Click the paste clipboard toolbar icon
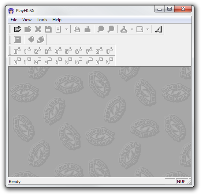The height and width of the screenshot is (194, 201). click(x=88, y=29)
